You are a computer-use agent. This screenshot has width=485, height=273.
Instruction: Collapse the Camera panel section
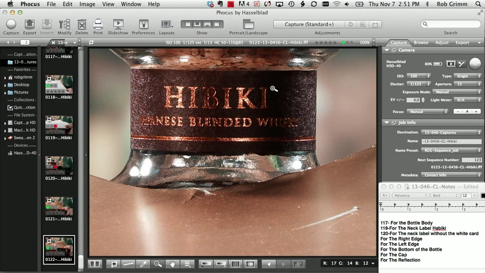(x=387, y=50)
